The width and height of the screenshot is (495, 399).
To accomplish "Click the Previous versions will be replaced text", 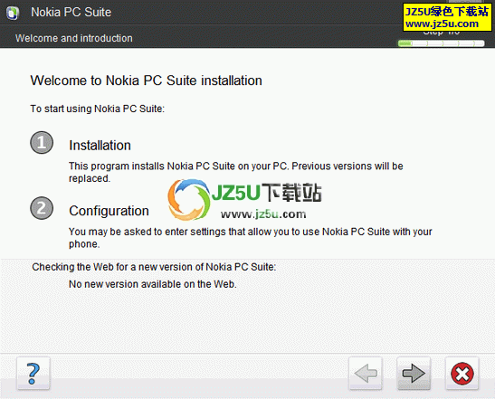I will 236,172.
